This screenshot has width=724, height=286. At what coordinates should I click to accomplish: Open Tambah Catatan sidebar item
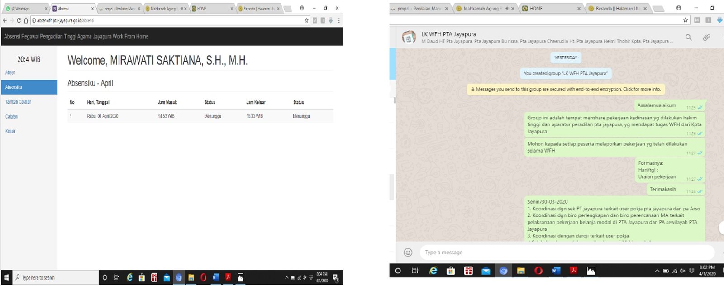18,102
